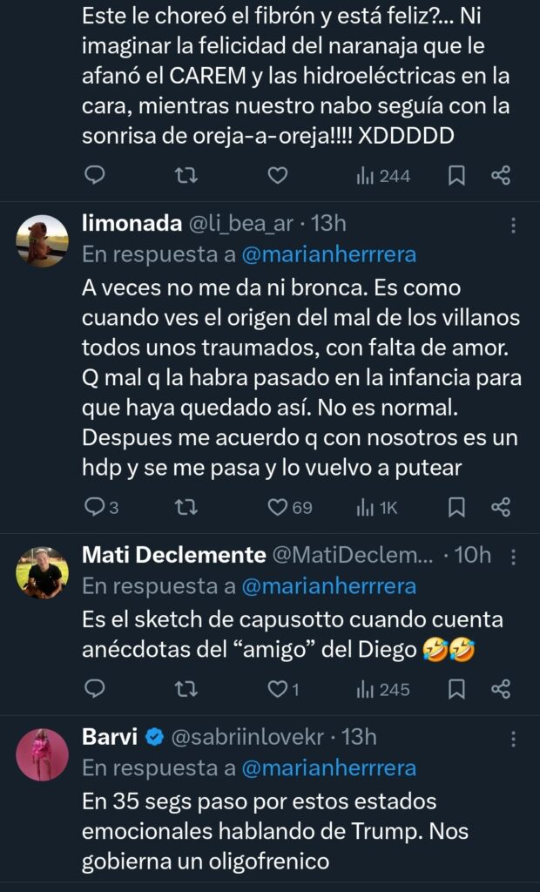
Task: Reply to Mati Declemente's post
Action: (x=94, y=689)
